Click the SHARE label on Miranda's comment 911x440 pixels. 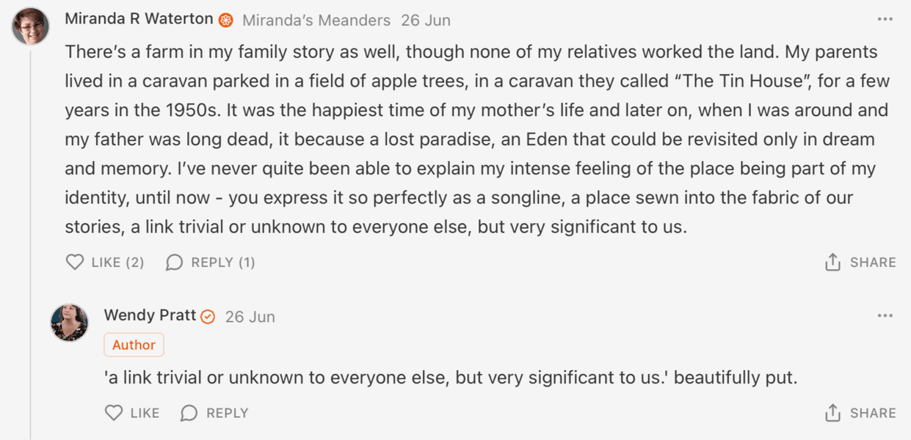[x=873, y=263]
